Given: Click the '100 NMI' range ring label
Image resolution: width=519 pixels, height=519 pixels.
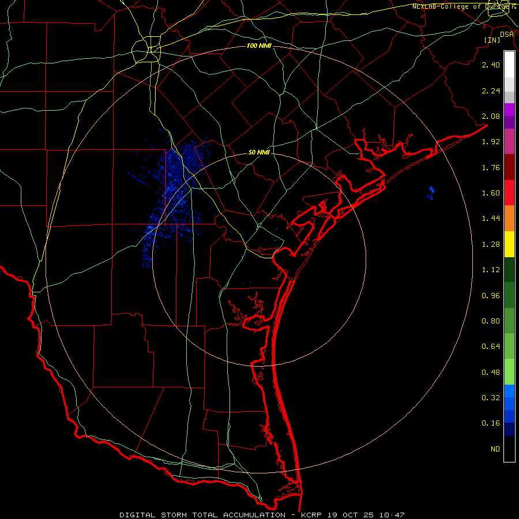Looking at the screenshot, I should coord(259,46).
